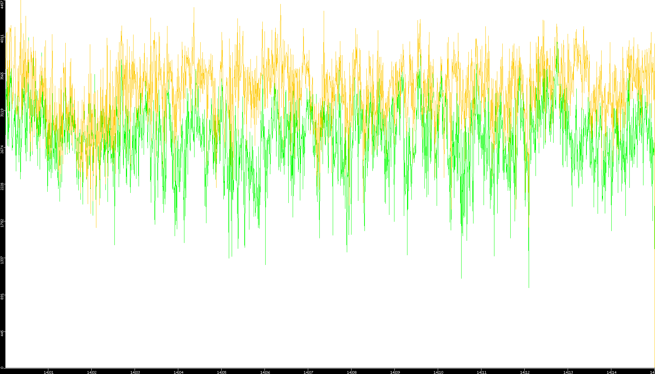Select the 3119 label on the y-axis

[x=2, y=112]
